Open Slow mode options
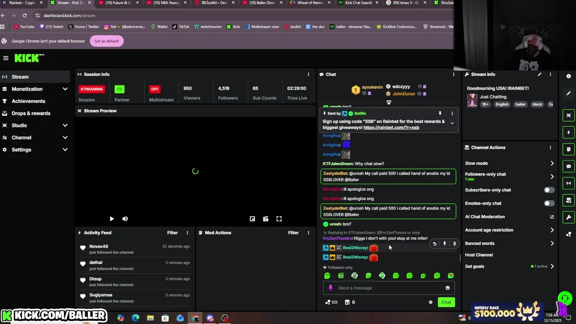This screenshot has height=324, width=576. 509,163
